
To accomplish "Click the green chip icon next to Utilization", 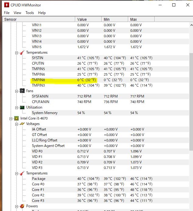I will [x=22, y=107].
